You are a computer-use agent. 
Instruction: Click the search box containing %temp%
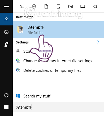[x=58, y=107]
